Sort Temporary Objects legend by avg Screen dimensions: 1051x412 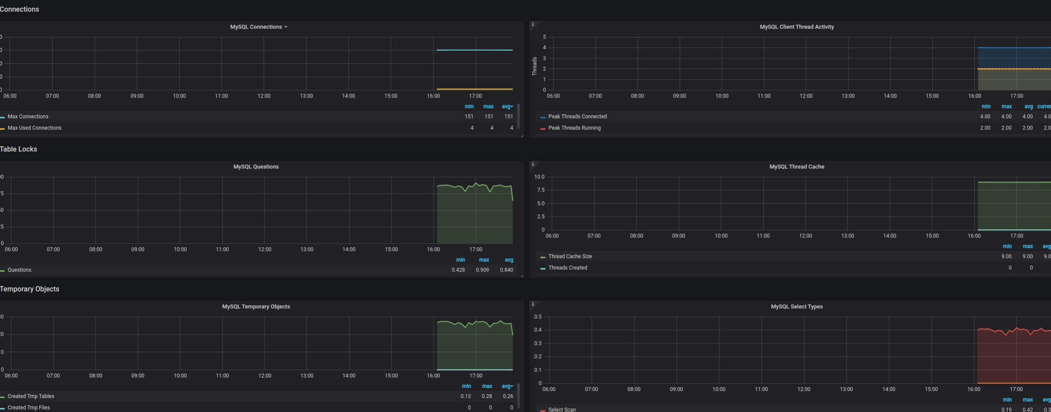pos(507,386)
